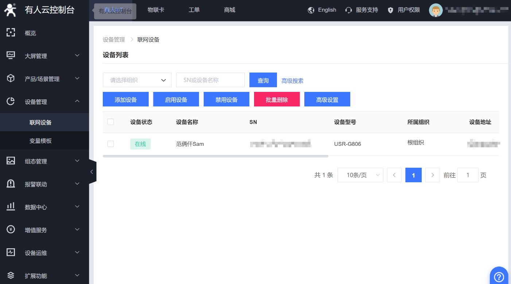
Task: Tick the select-all checkbox in table header
Action: [x=111, y=122]
